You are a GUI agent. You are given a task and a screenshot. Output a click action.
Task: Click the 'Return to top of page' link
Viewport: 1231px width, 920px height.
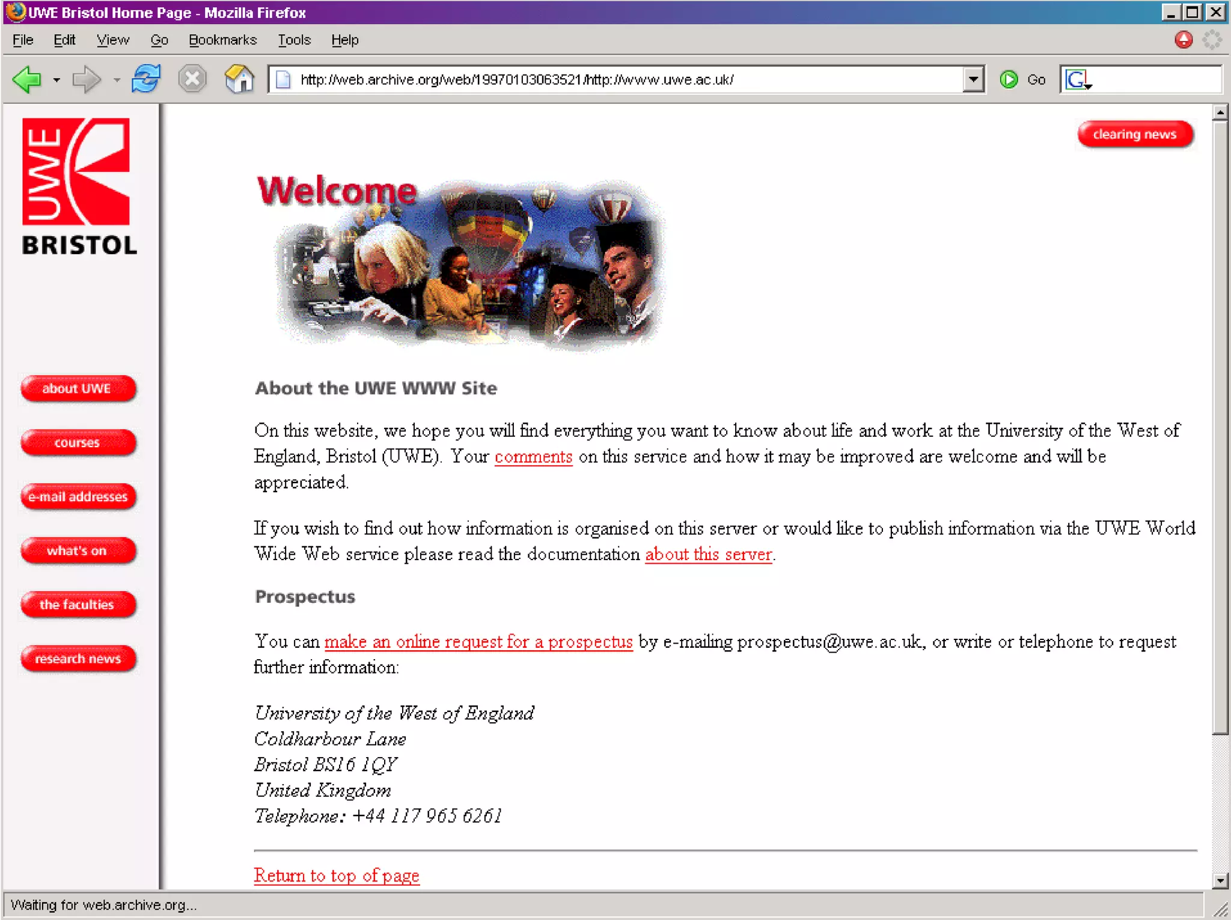(336, 876)
